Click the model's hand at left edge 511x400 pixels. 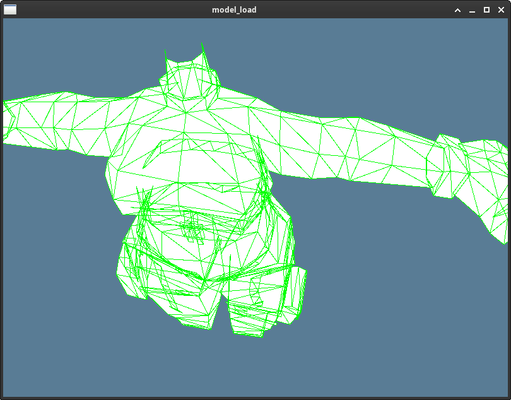8,120
